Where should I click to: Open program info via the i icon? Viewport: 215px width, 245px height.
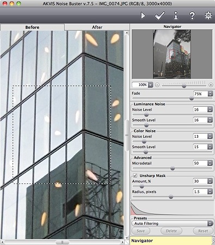point(176,16)
